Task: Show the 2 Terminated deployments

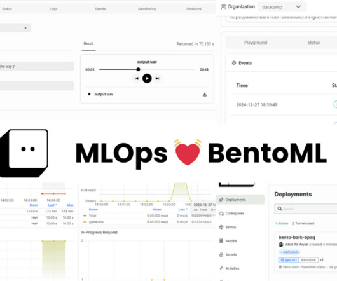Action: pos(303,223)
